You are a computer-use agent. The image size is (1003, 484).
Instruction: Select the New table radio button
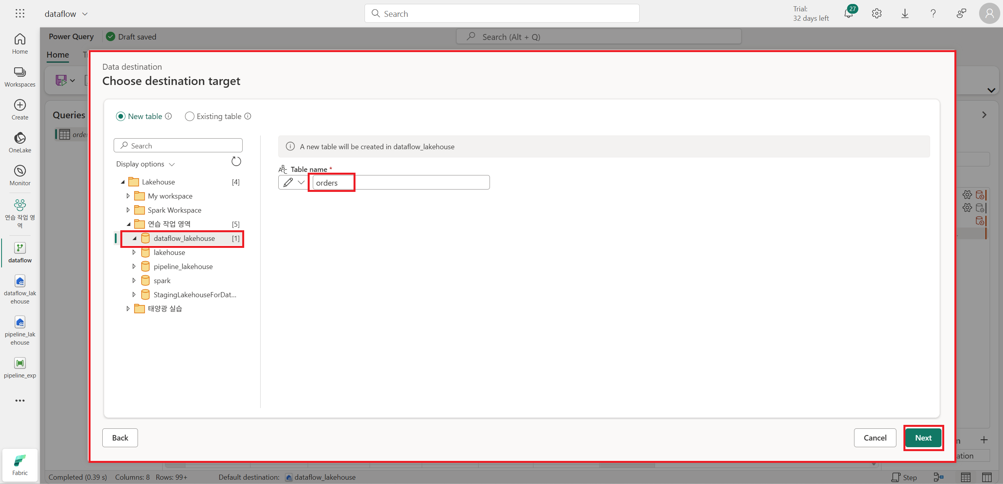[121, 116]
